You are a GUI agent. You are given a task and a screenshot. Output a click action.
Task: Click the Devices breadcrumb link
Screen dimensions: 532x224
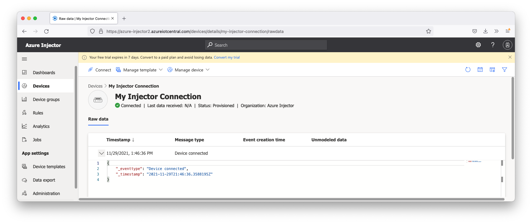point(95,86)
